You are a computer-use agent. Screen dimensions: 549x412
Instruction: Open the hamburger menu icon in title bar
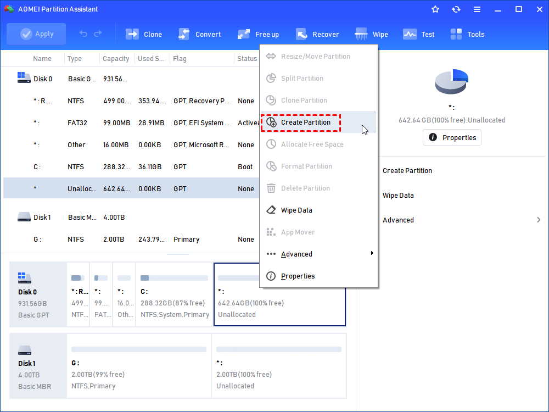(x=477, y=9)
